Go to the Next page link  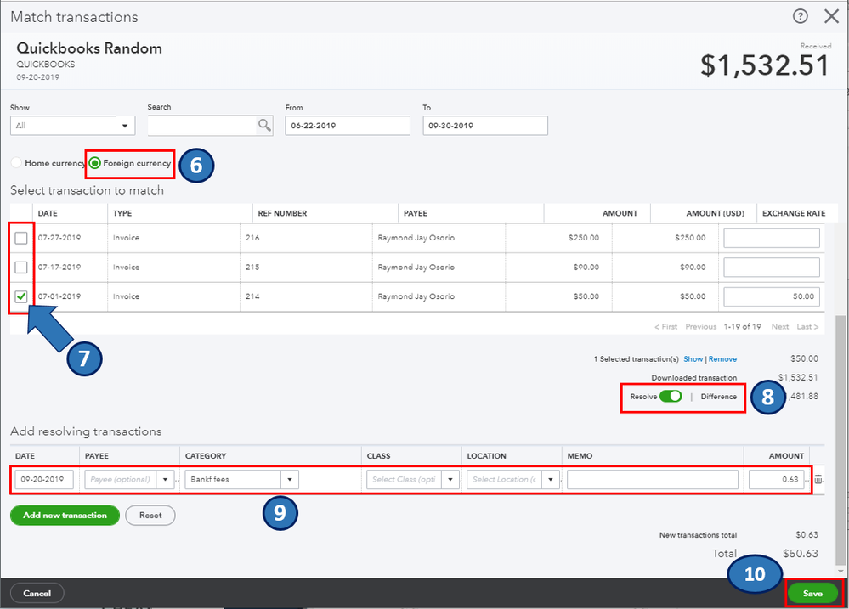click(780, 326)
